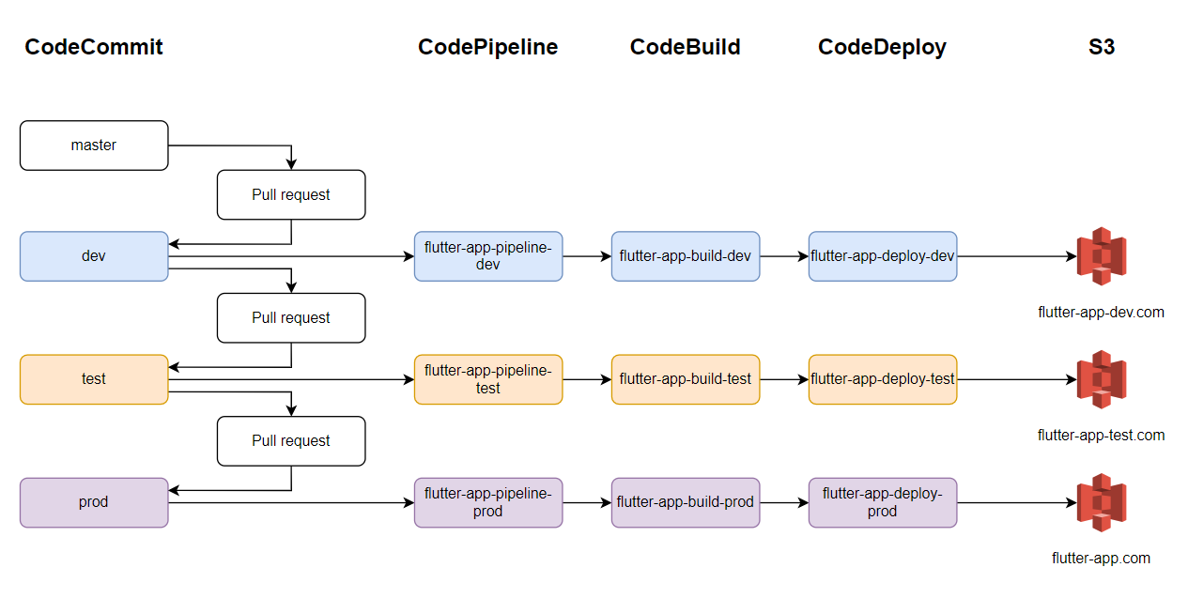This screenshot has width=1188, height=598.
Task: Click the flutter-app.com label
Action: pos(1101,559)
